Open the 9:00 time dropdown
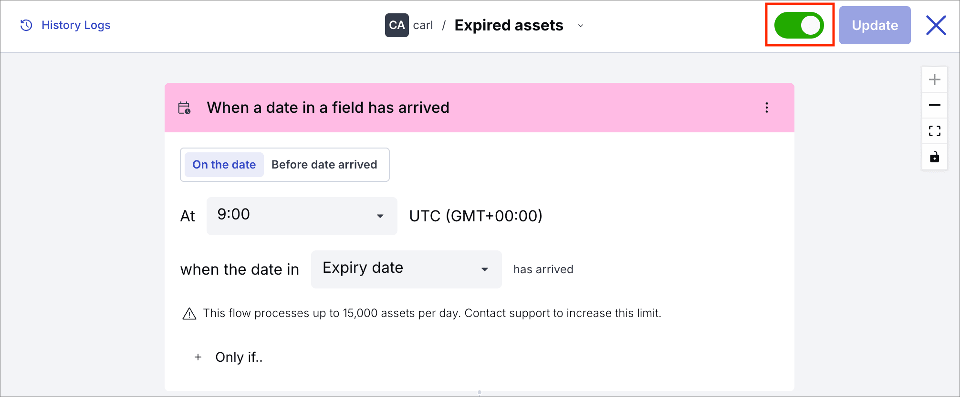The height and width of the screenshot is (397, 960). click(302, 216)
